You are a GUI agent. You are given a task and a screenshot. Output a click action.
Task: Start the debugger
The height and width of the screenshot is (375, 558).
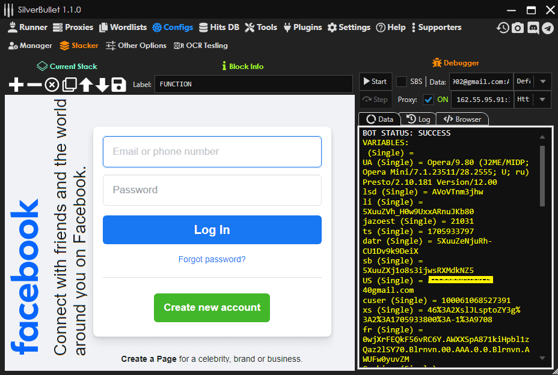[x=375, y=82]
